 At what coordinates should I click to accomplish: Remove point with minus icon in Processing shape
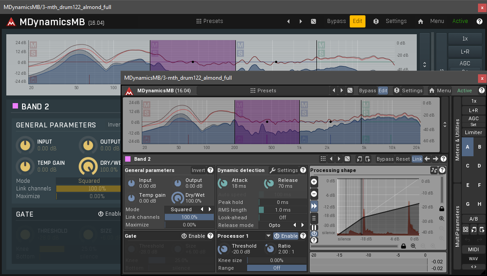(314, 194)
